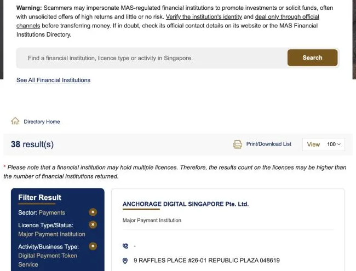Image resolution: width=356 pixels, height=271 pixels.
Task: Click 'Major Payment Institution' label in Anchorage card
Action: [x=152, y=221]
